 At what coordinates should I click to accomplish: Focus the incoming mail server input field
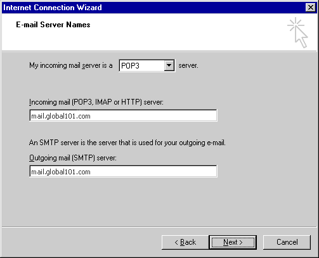[x=123, y=115]
